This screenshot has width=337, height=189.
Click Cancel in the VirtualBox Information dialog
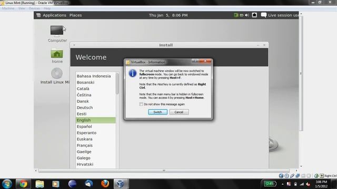click(179, 112)
